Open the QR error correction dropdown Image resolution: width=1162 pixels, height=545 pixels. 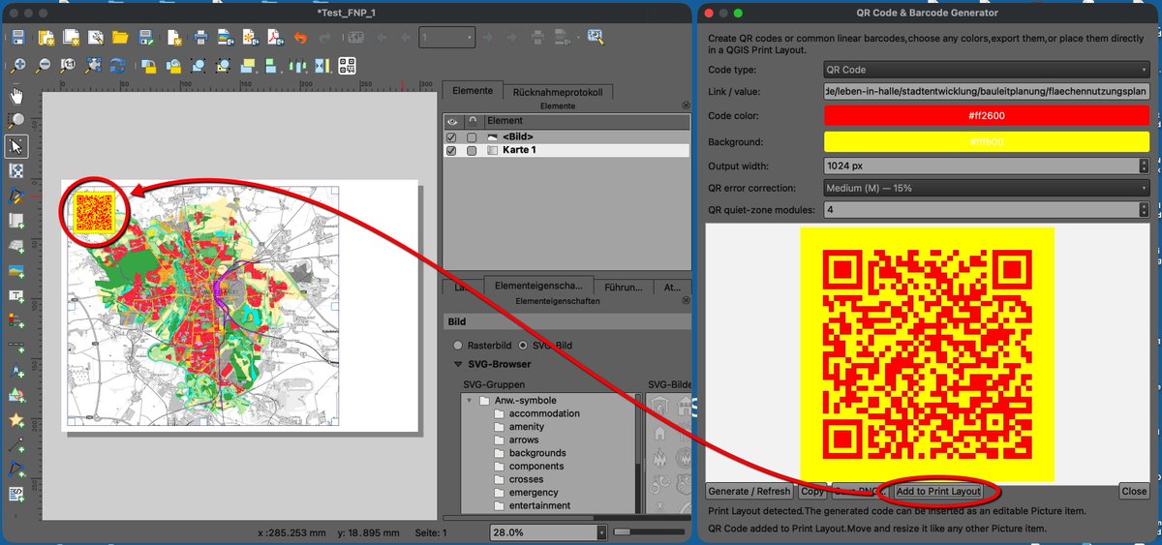tap(986, 188)
